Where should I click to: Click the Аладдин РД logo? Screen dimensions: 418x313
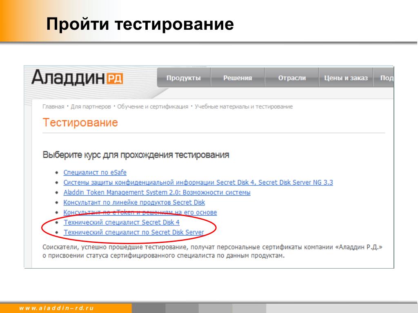point(77,77)
